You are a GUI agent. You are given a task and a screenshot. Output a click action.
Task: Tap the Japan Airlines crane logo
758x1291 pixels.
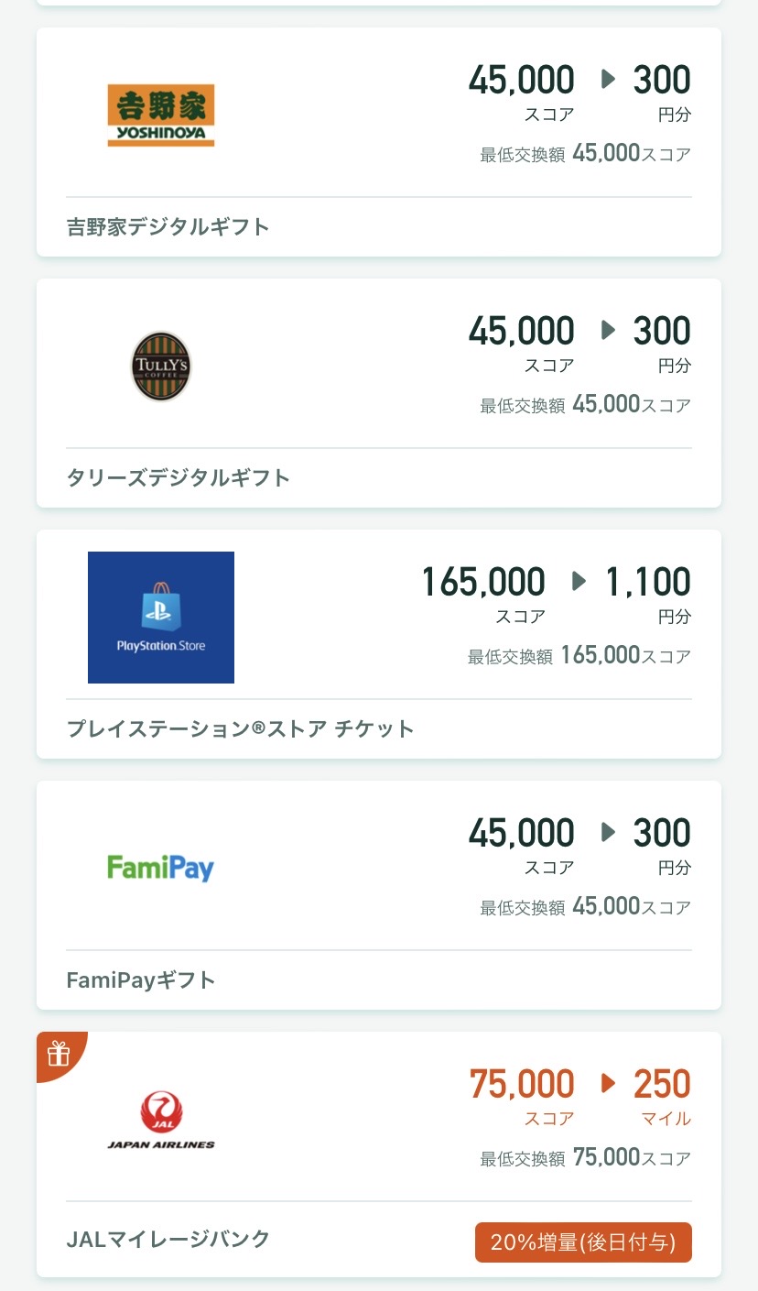point(161,1120)
